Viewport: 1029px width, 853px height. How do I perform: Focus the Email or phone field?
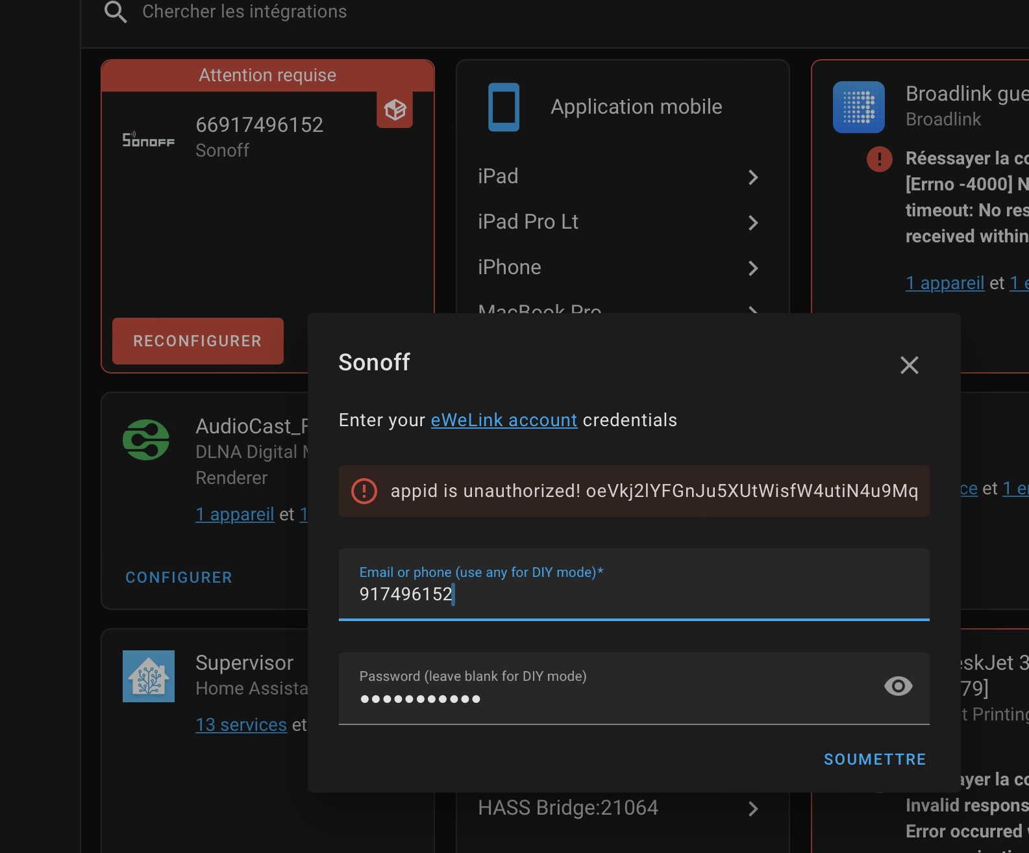click(x=634, y=585)
